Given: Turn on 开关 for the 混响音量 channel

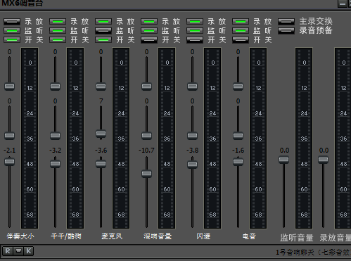Looking at the screenshot, I should click(x=149, y=39).
